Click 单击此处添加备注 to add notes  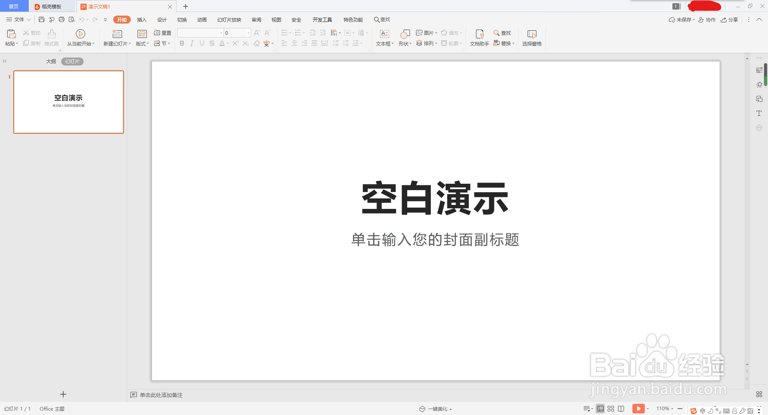click(160, 395)
